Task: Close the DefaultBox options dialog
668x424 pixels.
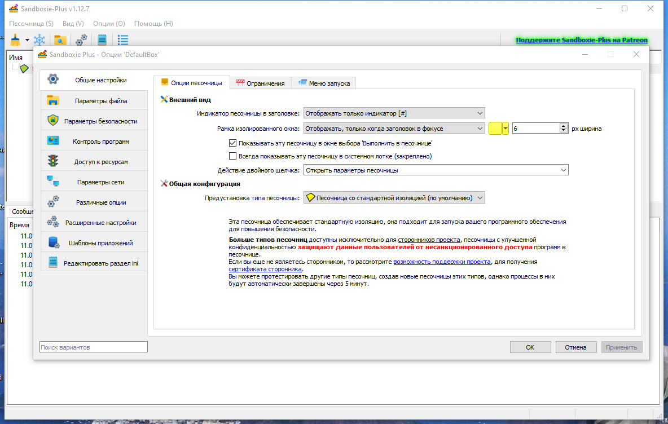Action: (636, 54)
